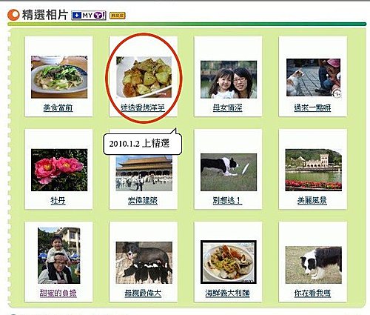Image resolution: width=370 pixels, height=315 pixels.
Task: Click the 海鮮義大利麵 link
Action: 227,294
